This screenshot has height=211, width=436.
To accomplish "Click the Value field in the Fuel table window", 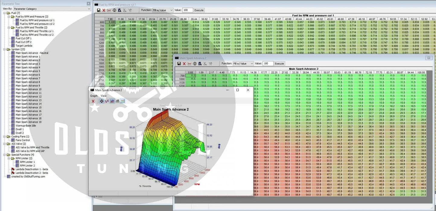I will click(187, 10).
